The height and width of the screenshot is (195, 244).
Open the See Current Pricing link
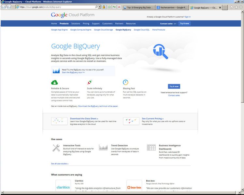(153, 118)
